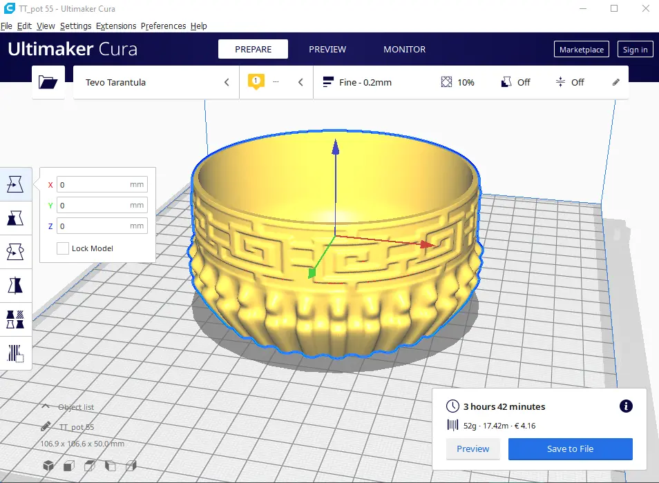Click the X position input field
This screenshot has width=659, height=483.
(x=102, y=185)
